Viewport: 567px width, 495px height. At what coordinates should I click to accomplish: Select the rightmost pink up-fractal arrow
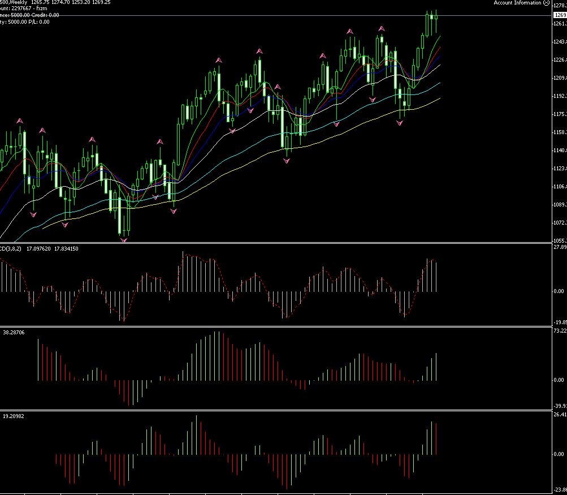pyautogui.click(x=382, y=28)
